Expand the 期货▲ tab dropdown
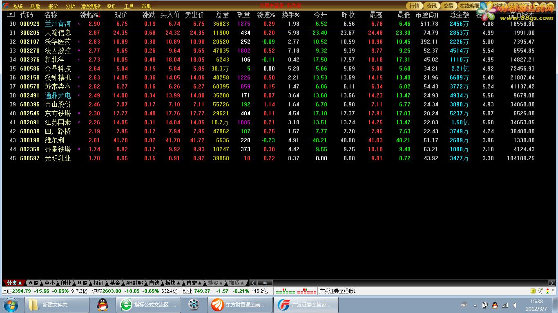 (x=237, y=283)
